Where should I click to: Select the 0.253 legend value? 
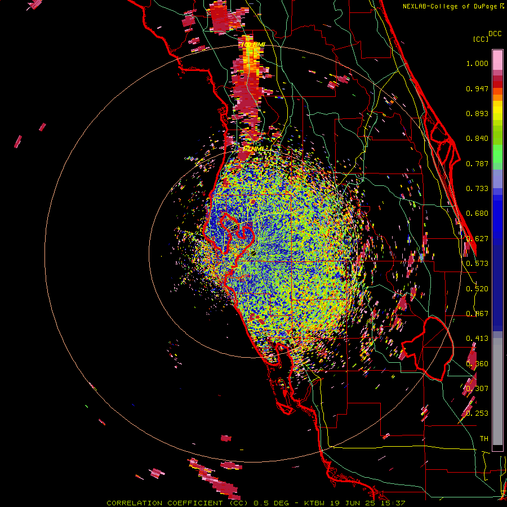[477, 413]
